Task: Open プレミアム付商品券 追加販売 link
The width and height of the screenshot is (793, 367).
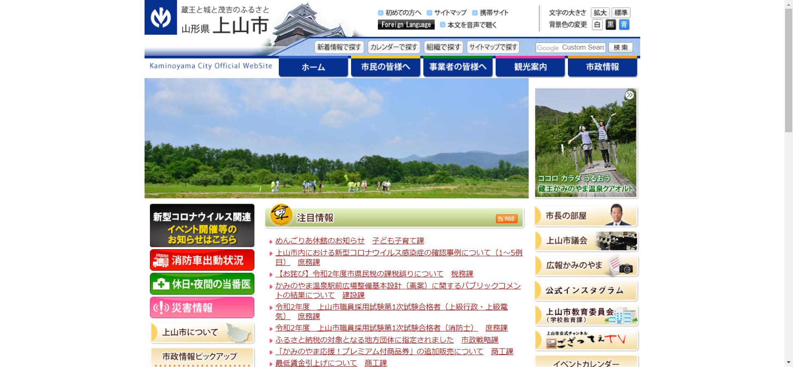Action: [380, 351]
